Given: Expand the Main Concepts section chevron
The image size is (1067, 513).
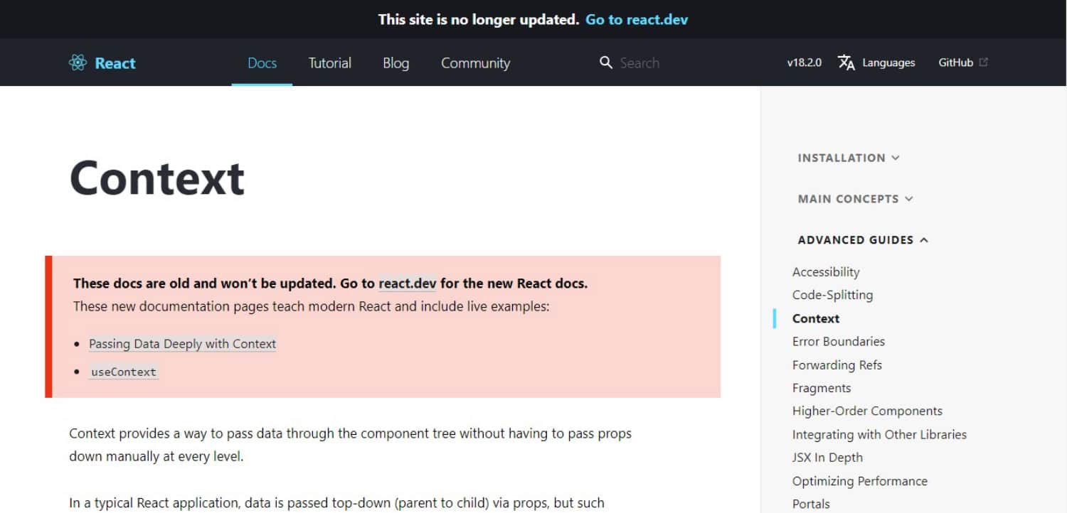Looking at the screenshot, I should coord(908,199).
